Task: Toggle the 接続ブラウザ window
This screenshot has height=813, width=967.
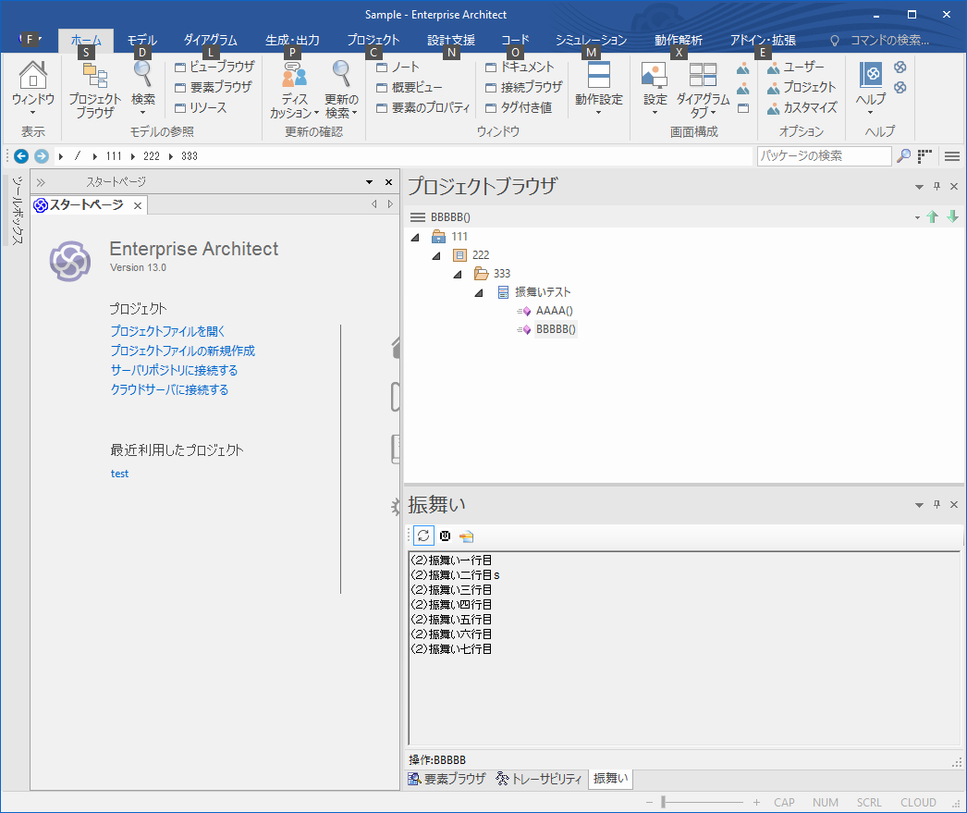Action: [523, 87]
